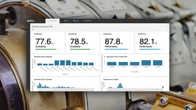196x110 pixels.
Task: Click the top icon in the left sidebar
Action: click(x=28, y=27)
